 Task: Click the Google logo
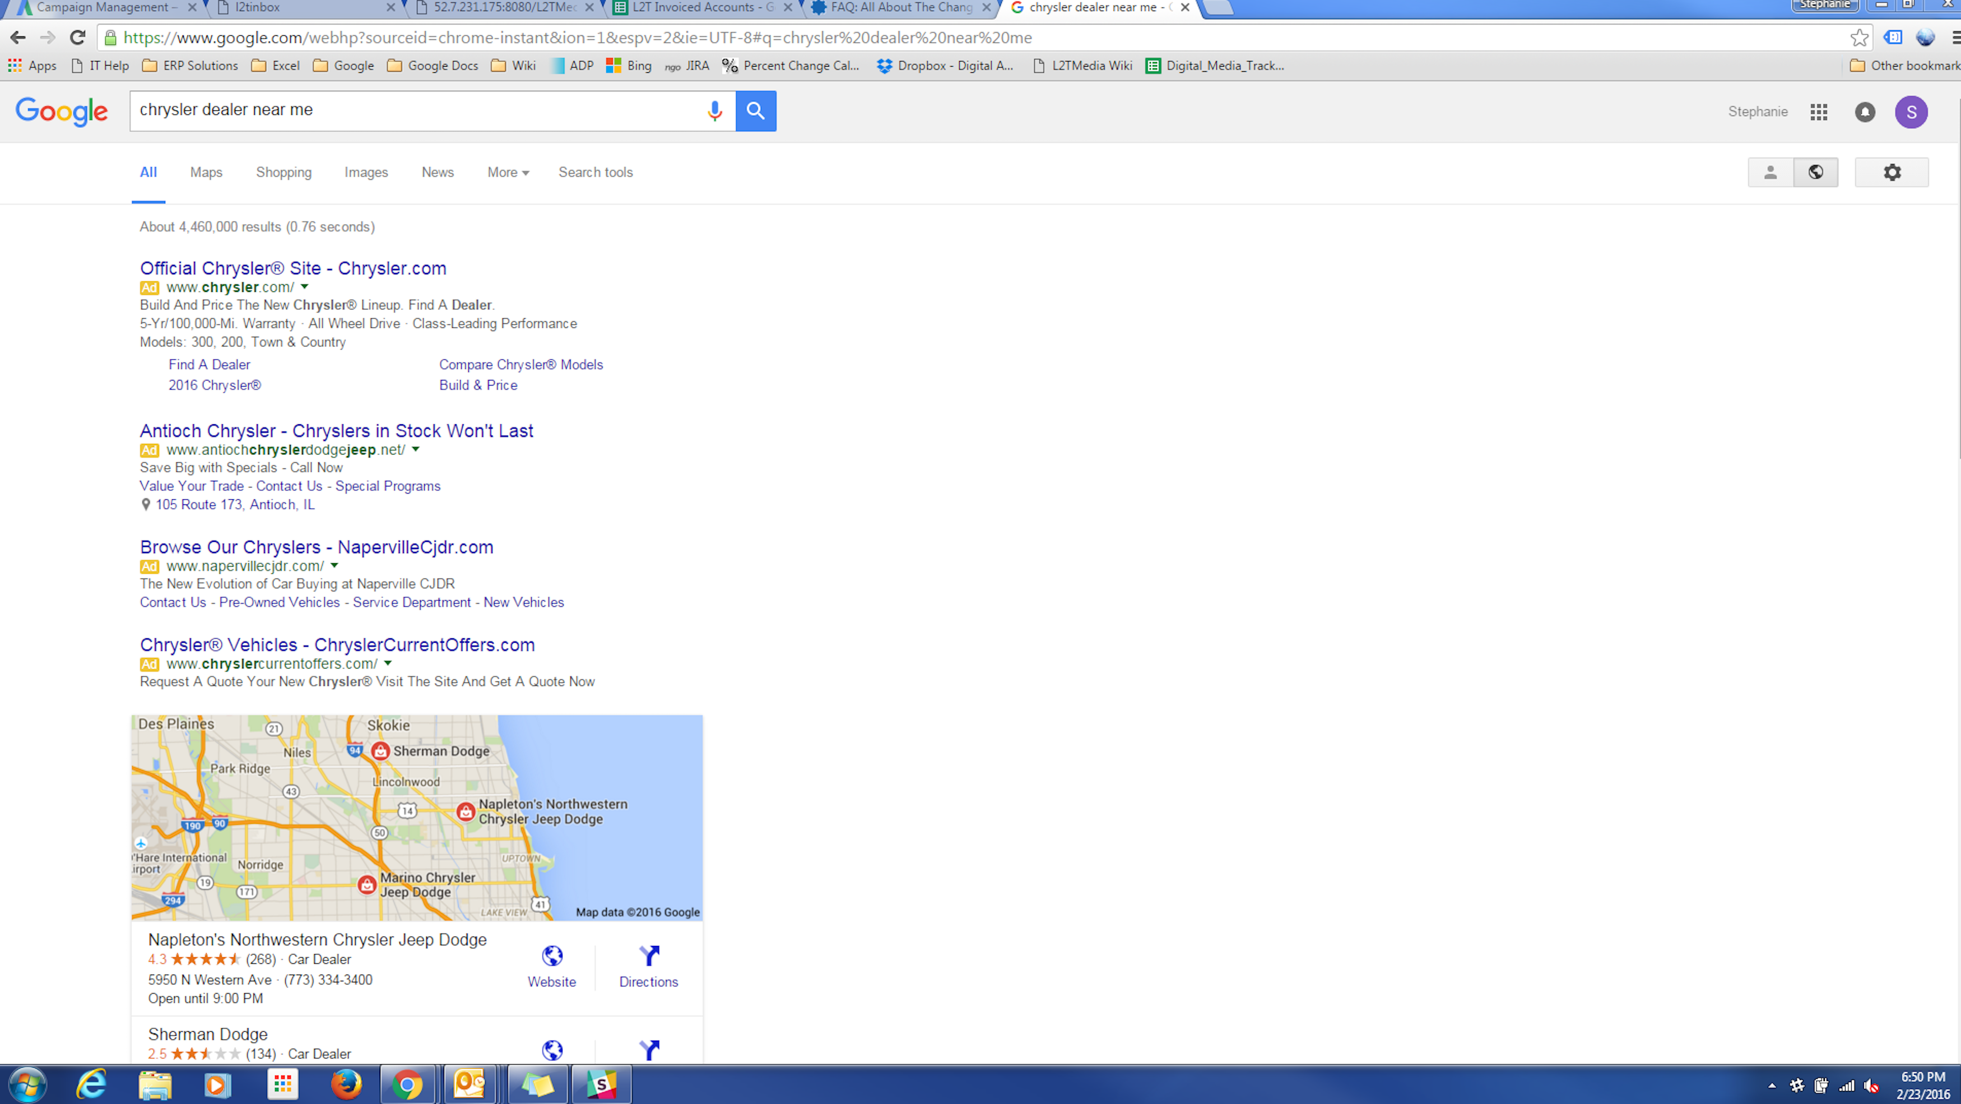62,111
